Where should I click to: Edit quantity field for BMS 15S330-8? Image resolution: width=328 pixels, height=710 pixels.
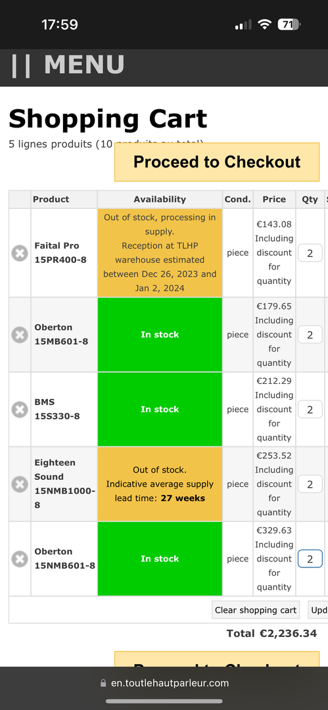coord(310,410)
